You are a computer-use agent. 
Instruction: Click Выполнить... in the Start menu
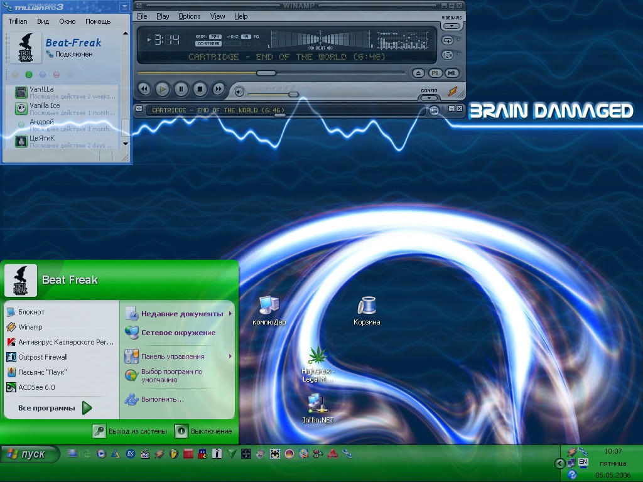pos(178,399)
